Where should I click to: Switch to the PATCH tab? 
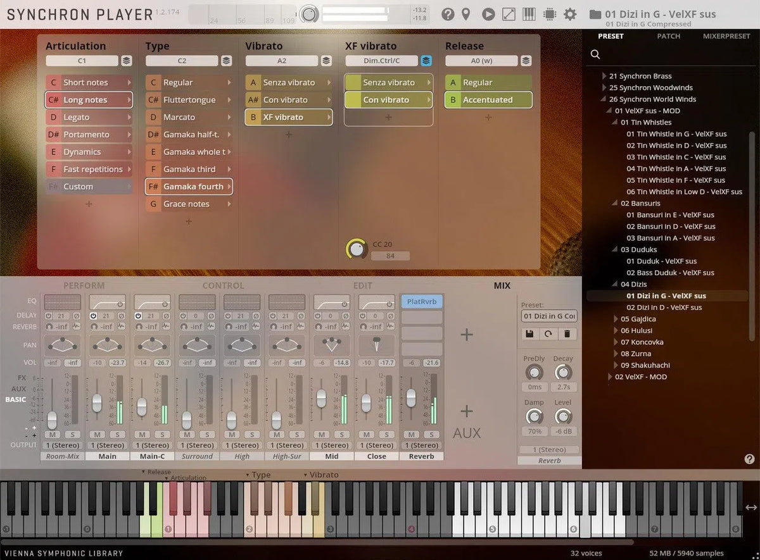[x=668, y=36]
